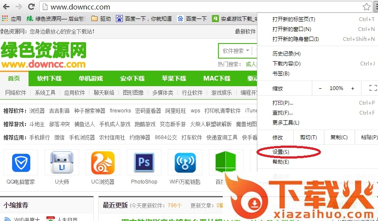
Task: Open the 网络软件 category link
Action: [16, 93]
